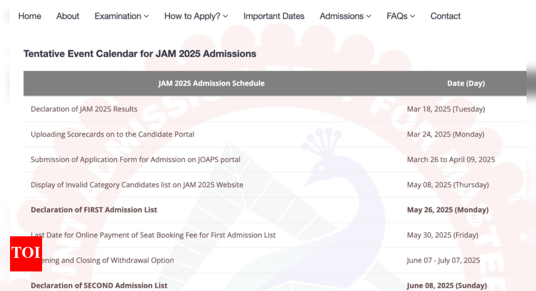Select the Declaration of SECOND Admission List row

tap(99, 285)
